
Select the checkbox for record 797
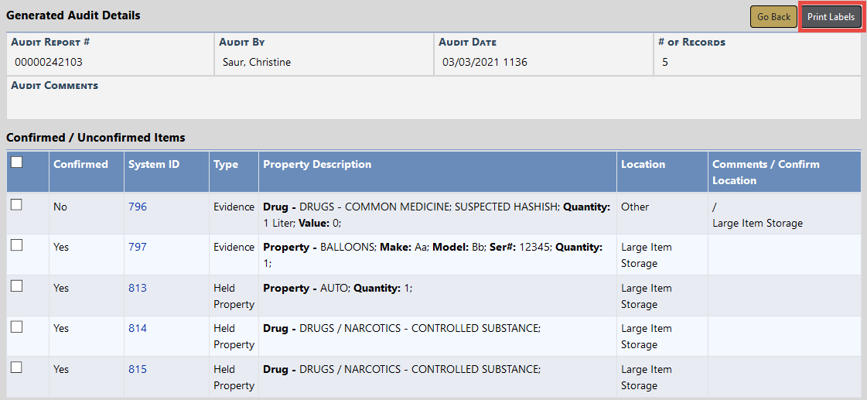tap(16, 245)
